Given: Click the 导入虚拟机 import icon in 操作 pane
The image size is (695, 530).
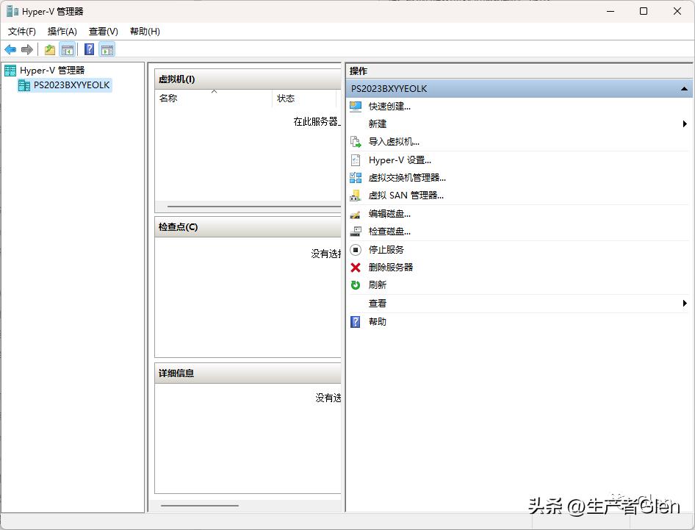Looking at the screenshot, I should 356,141.
